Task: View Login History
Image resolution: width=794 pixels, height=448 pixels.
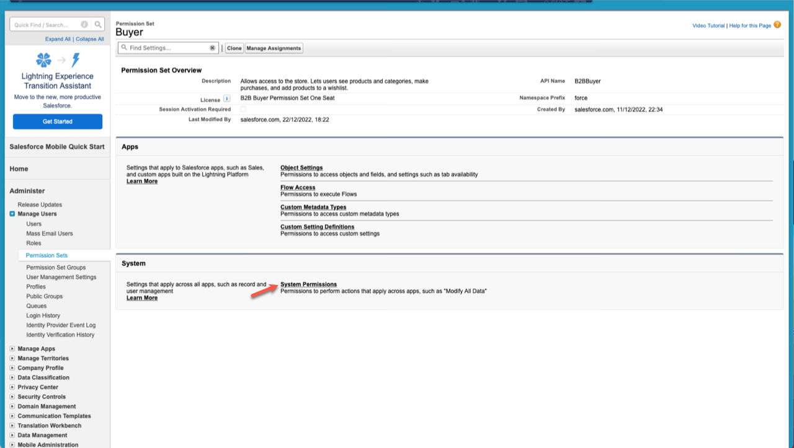Action: pyautogui.click(x=43, y=315)
